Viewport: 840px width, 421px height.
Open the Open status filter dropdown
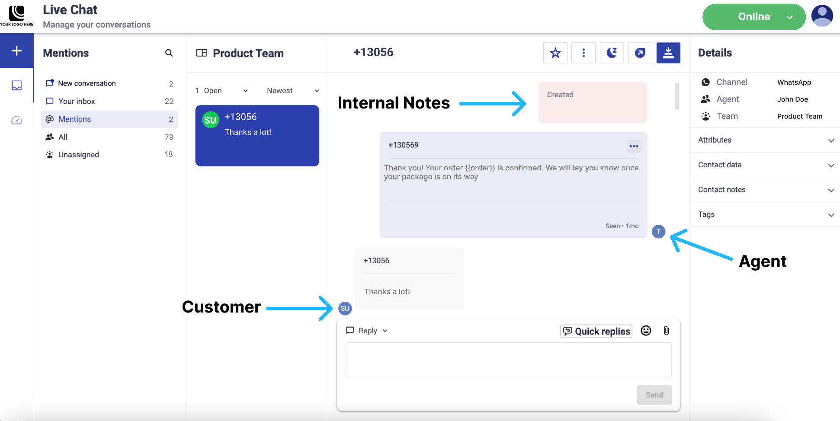pos(221,91)
